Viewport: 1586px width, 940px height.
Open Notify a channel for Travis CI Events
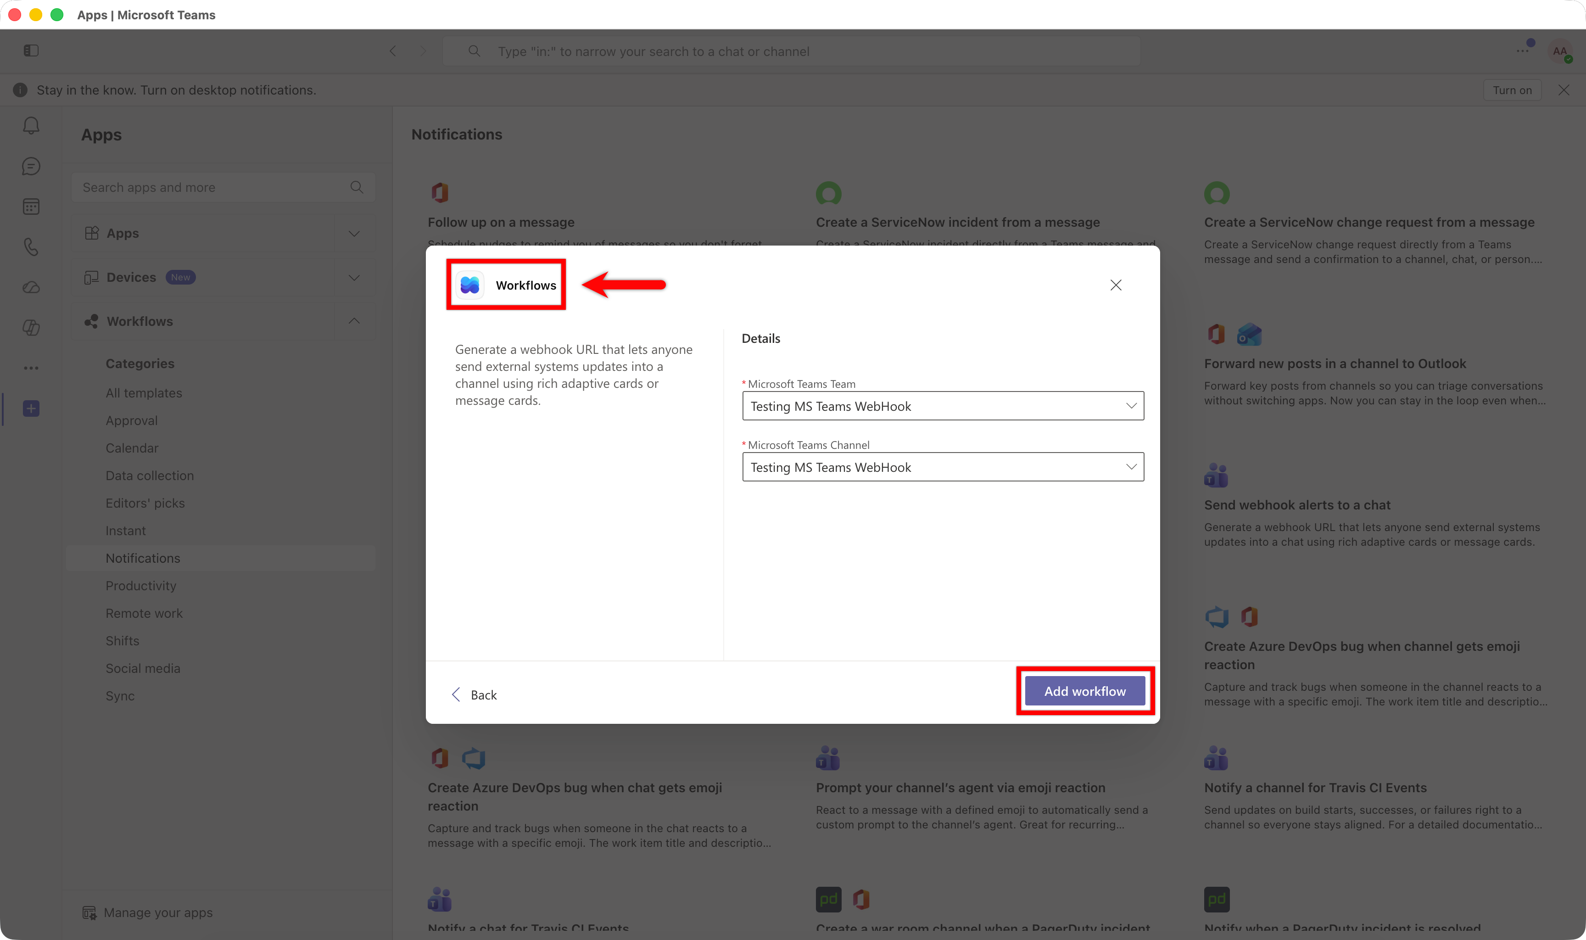[x=1315, y=787]
